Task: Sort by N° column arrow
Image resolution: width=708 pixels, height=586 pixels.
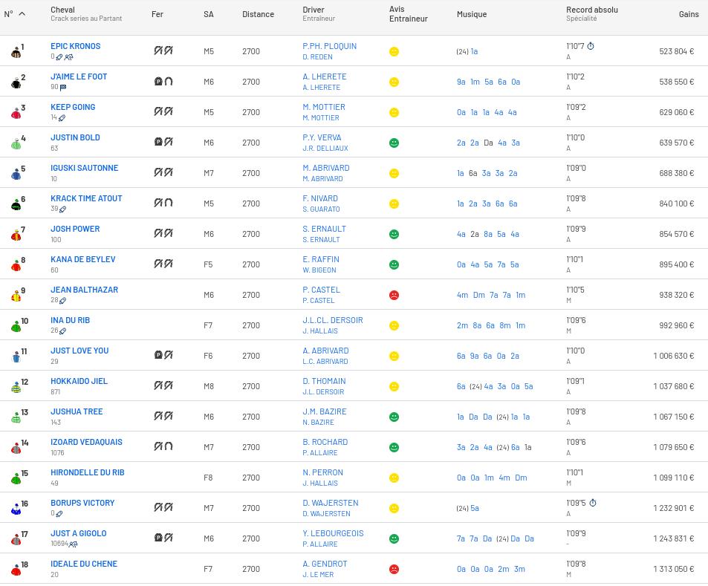Action: tap(22, 14)
